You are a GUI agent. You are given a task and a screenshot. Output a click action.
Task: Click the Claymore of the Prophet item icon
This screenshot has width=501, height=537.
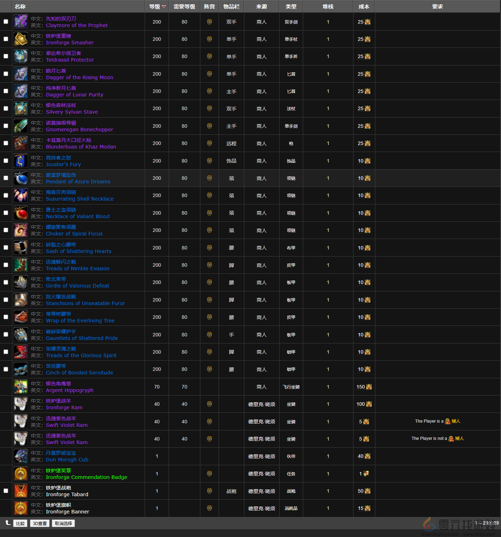tap(21, 22)
